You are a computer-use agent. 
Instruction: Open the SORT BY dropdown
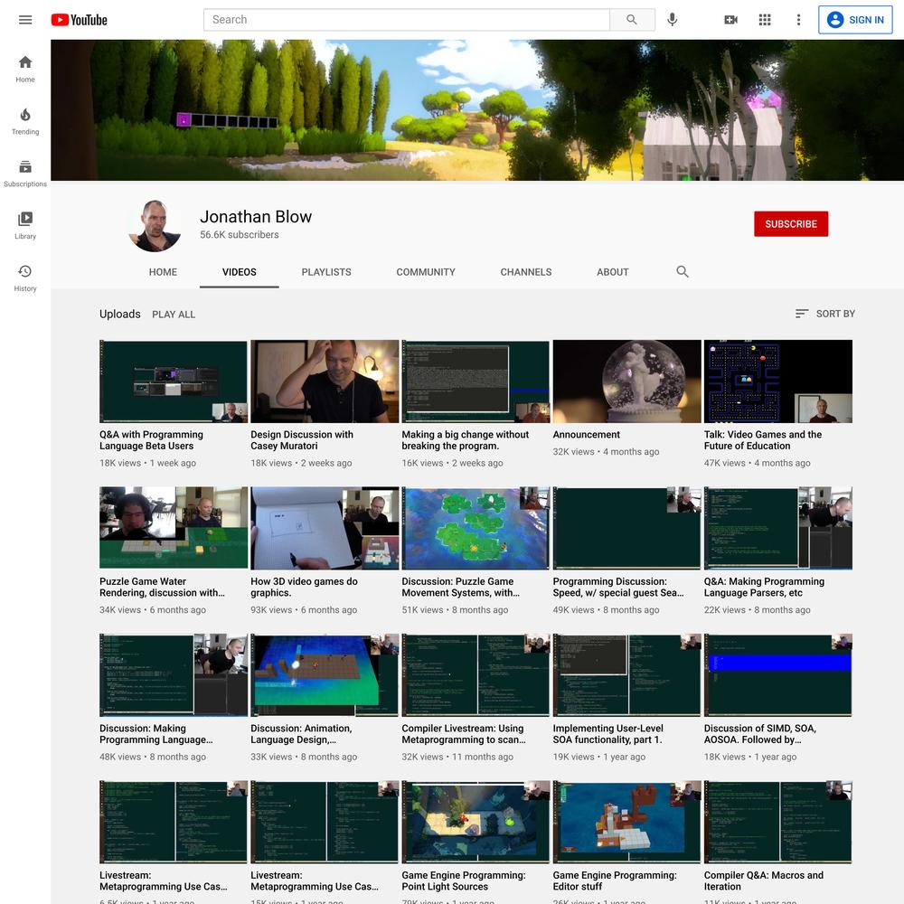[825, 314]
